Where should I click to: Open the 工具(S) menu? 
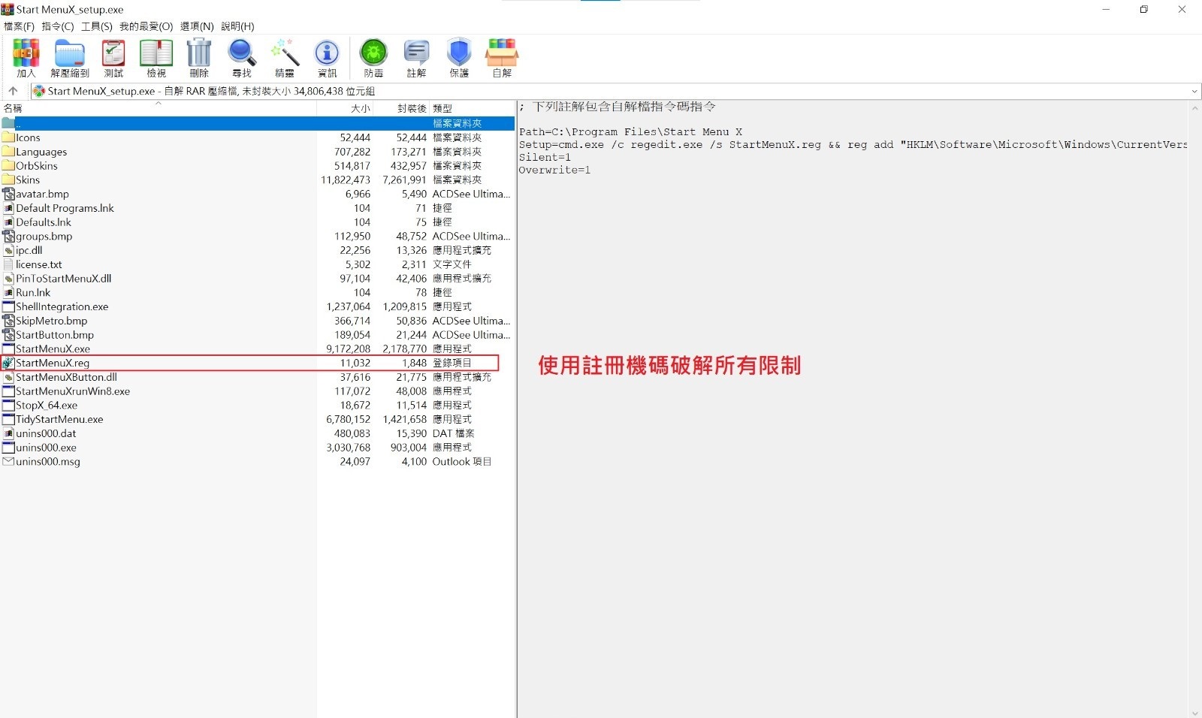coord(97,26)
